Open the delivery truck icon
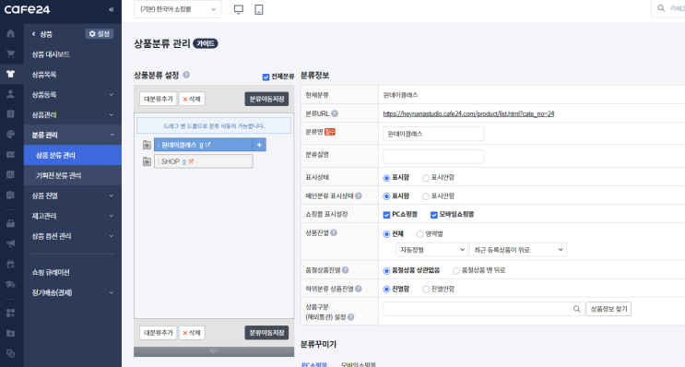 (x=10, y=284)
